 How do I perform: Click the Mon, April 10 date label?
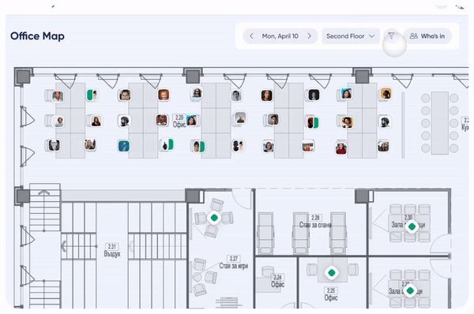coord(280,36)
